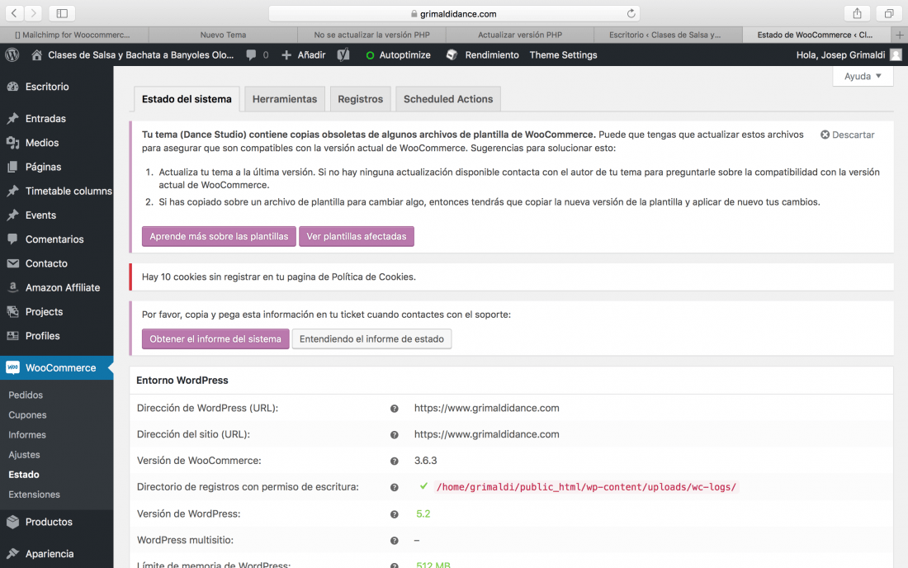Open Extensiones under WooCommerce

34,495
